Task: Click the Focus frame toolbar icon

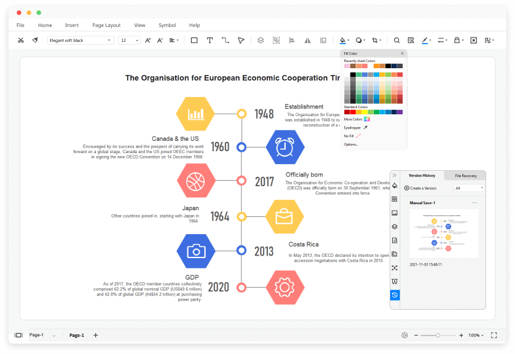Action: (x=474, y=40)
